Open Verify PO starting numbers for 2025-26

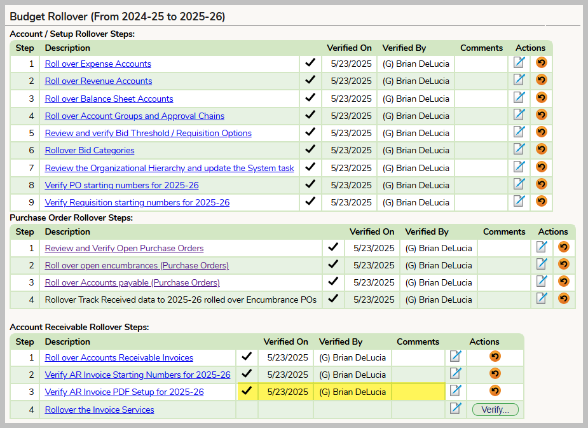point(122,185)
